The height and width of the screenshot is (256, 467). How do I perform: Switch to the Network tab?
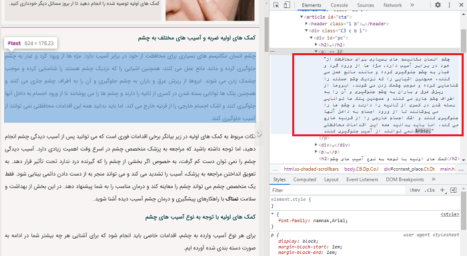pos(392,5)
